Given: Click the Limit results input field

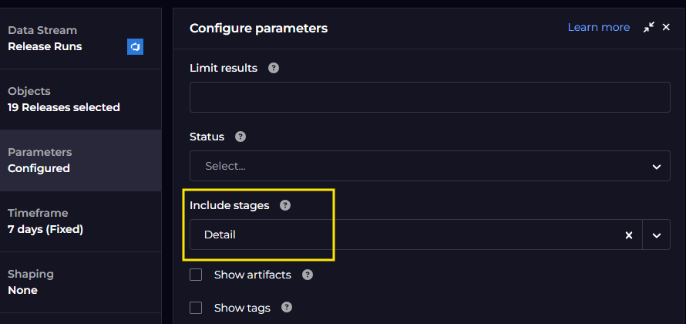Looking at the screenshot, I should pos(429,97).
